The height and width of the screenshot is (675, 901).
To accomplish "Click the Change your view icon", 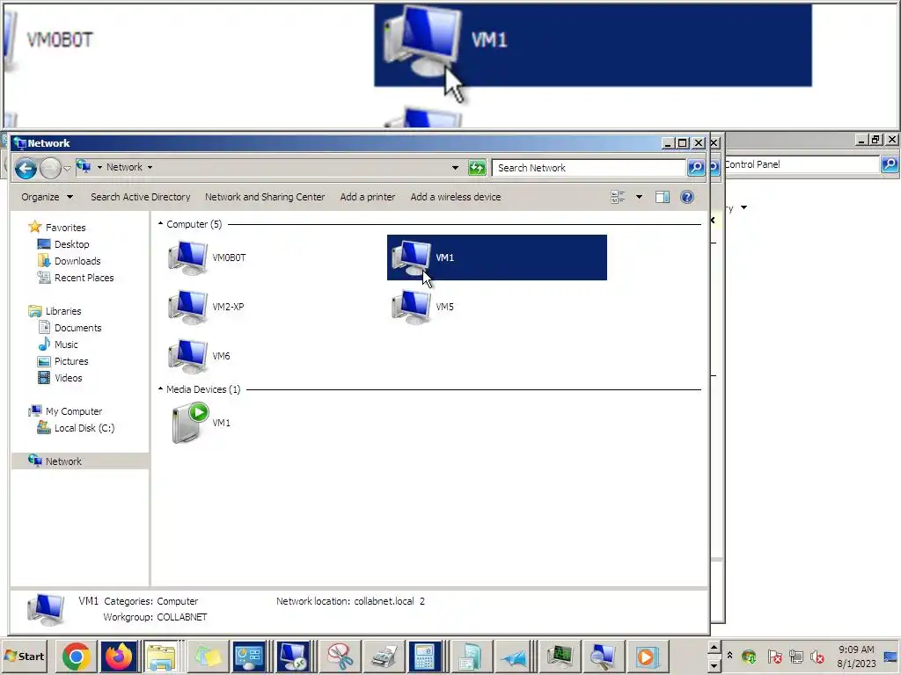I will [x=618, y=197].
